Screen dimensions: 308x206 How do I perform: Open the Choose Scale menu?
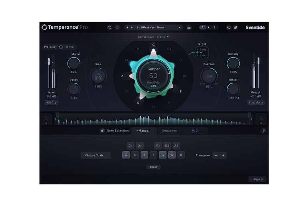96,155
